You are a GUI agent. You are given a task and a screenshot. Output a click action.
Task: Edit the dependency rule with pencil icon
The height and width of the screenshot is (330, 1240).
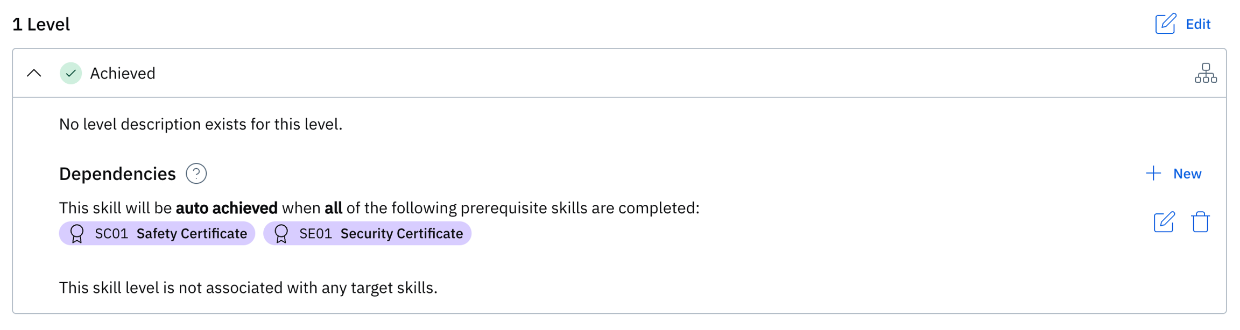(x=1164, y=222)
